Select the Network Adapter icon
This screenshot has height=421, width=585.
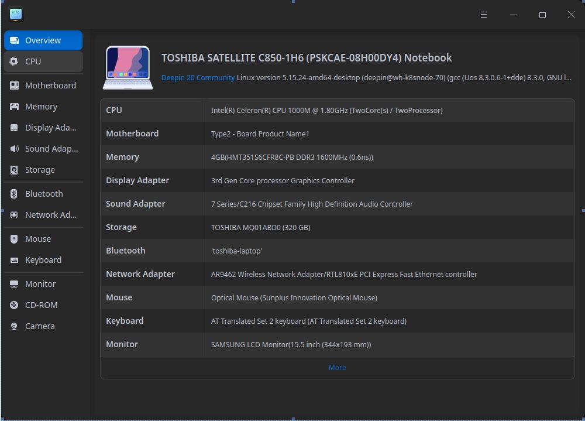tap(14, 215)
